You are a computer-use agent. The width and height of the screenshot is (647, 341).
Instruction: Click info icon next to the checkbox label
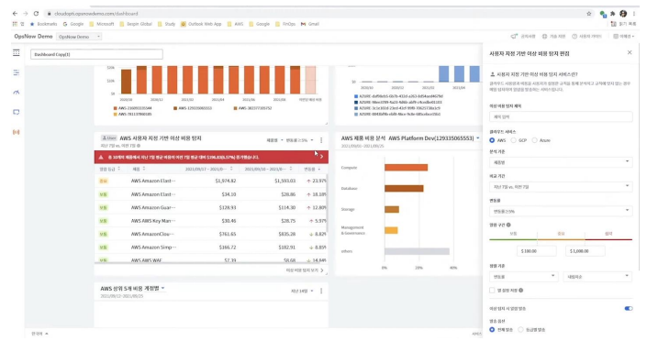click(x=520, y=291)
